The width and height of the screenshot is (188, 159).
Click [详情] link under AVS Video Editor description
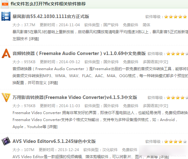pyautogui.click(x=164, y=156)
